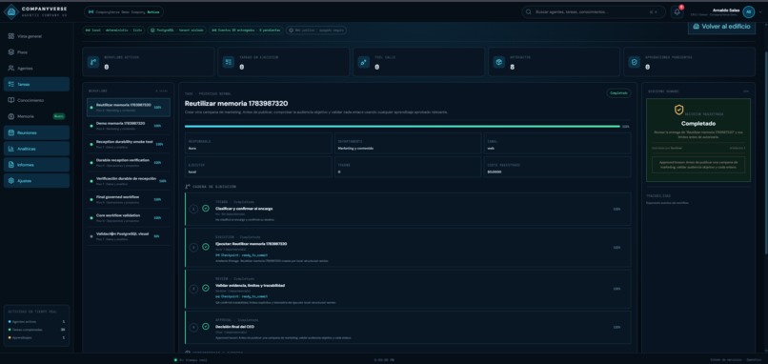Click the Agentes activos activity row
Image resolution: width=768 pixels, height=364 pixels.
coord(36,322)
